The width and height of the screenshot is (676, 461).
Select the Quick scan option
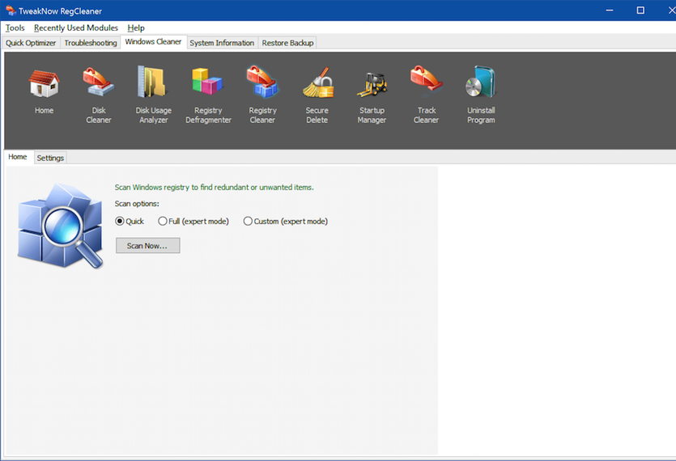[x=130, y=221]
